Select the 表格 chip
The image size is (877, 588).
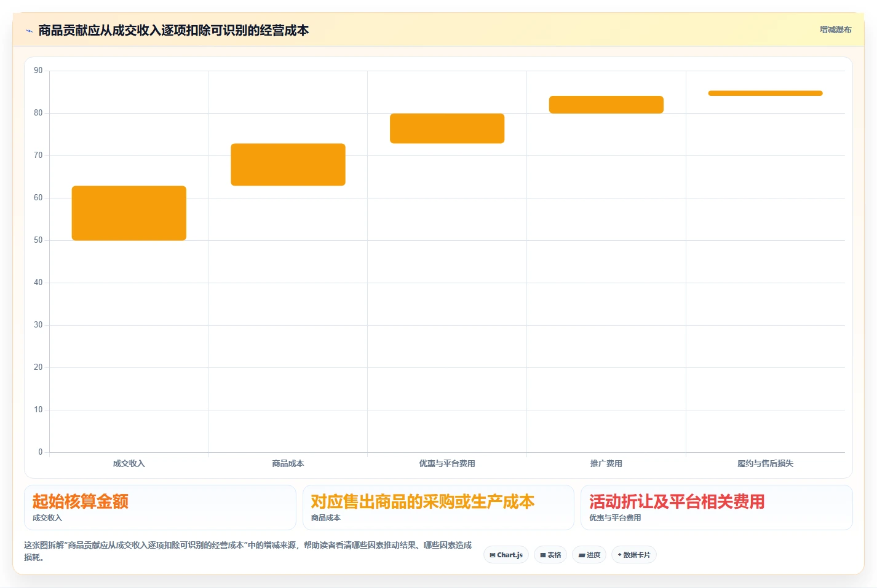550,555
